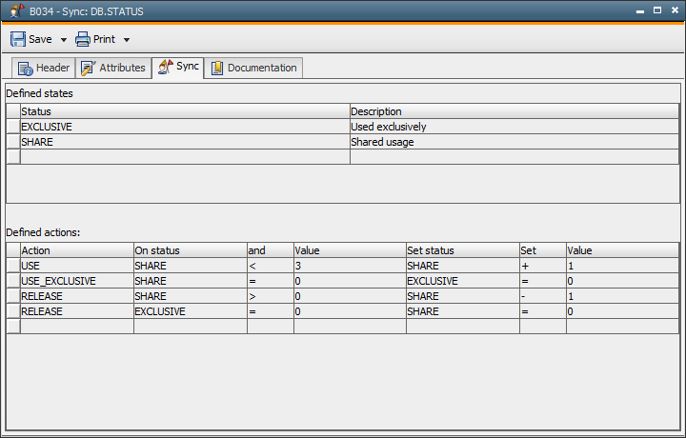Select row header of SHARE state row

(x=13, y=142)
